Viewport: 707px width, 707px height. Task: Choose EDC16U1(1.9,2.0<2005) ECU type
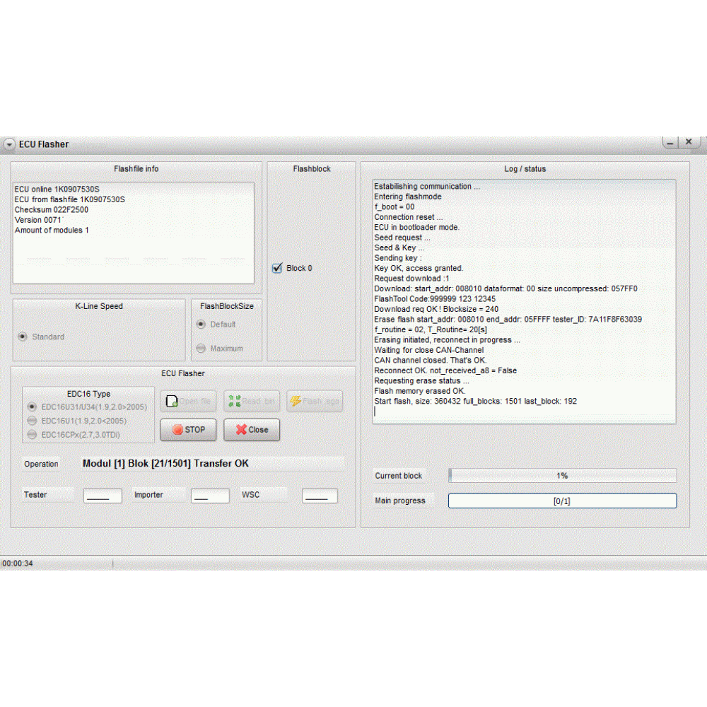click(32, 421)
